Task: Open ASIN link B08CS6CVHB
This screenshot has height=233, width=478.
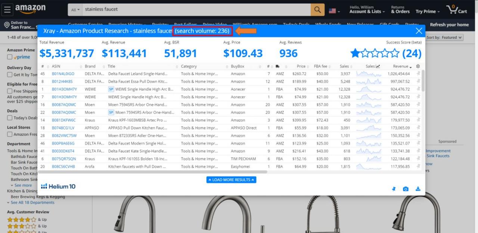Action: [x=63, y=167]
